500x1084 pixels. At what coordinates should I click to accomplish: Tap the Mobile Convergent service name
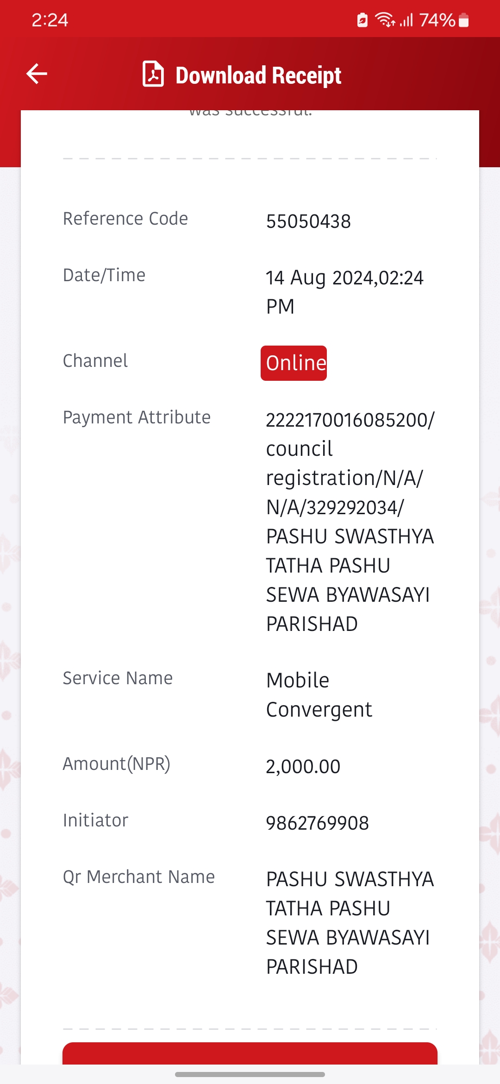tap(319, 695)
